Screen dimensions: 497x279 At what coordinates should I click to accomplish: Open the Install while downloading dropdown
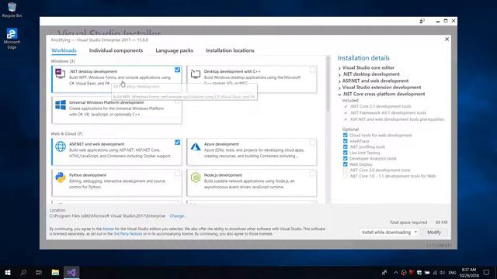click(389, 232)
